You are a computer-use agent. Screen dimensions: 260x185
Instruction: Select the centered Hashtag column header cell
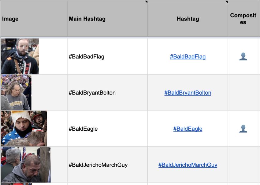pyautogui.click(x=188, y=18)
